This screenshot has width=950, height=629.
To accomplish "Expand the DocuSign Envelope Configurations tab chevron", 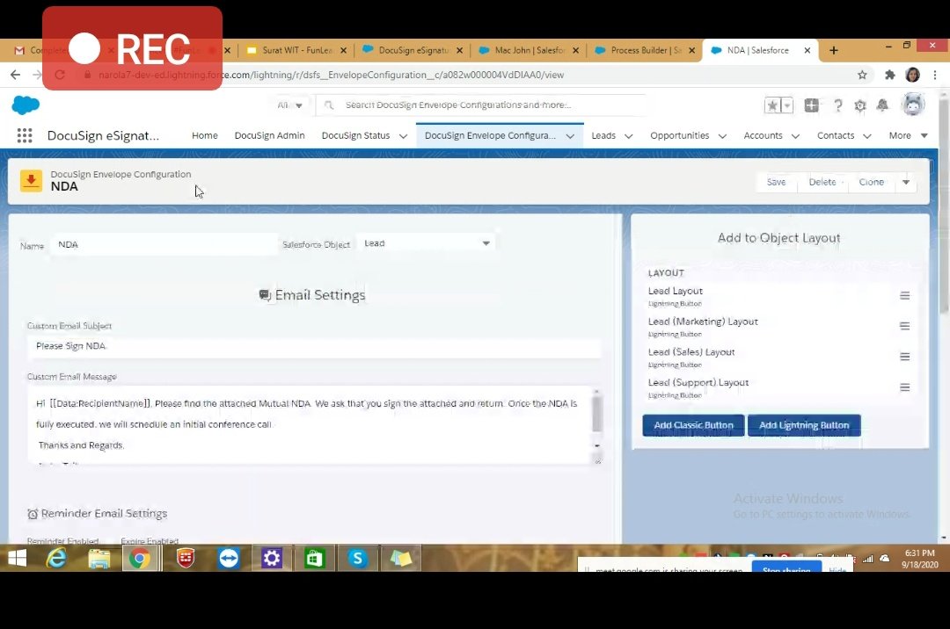I will [x=570, y=136].
